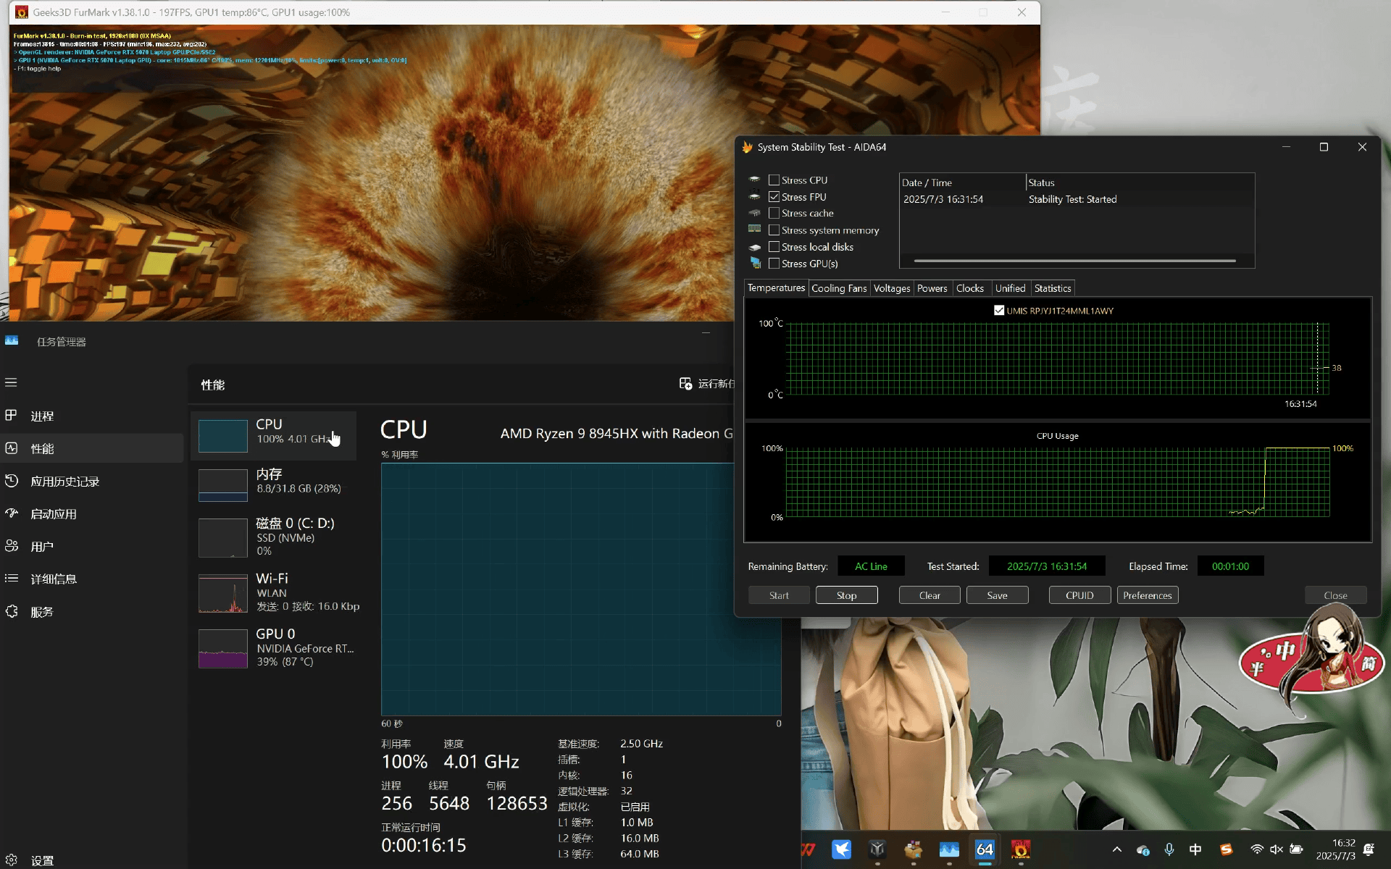1391x869 pixels.
Task: Toggle the UMIS RPJYJ1T24MML1AWY temperature checkbox
Action: (x=999, y=311)
